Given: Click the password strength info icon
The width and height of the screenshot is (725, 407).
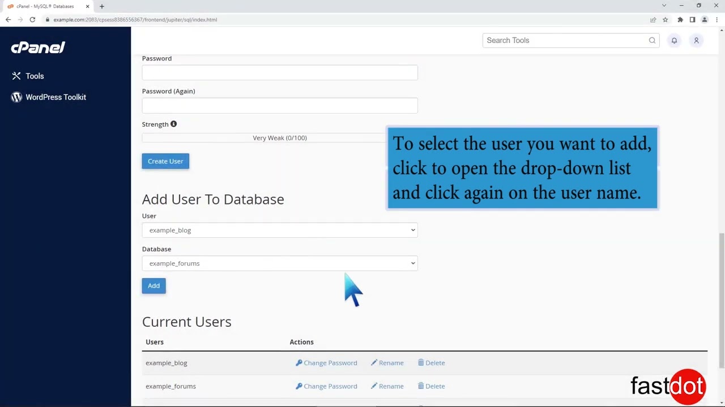Looking at the screenshot, I should click(x=174, y=124).
